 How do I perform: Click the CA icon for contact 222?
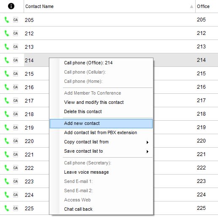pyautogui.click(x=16, y=168)
